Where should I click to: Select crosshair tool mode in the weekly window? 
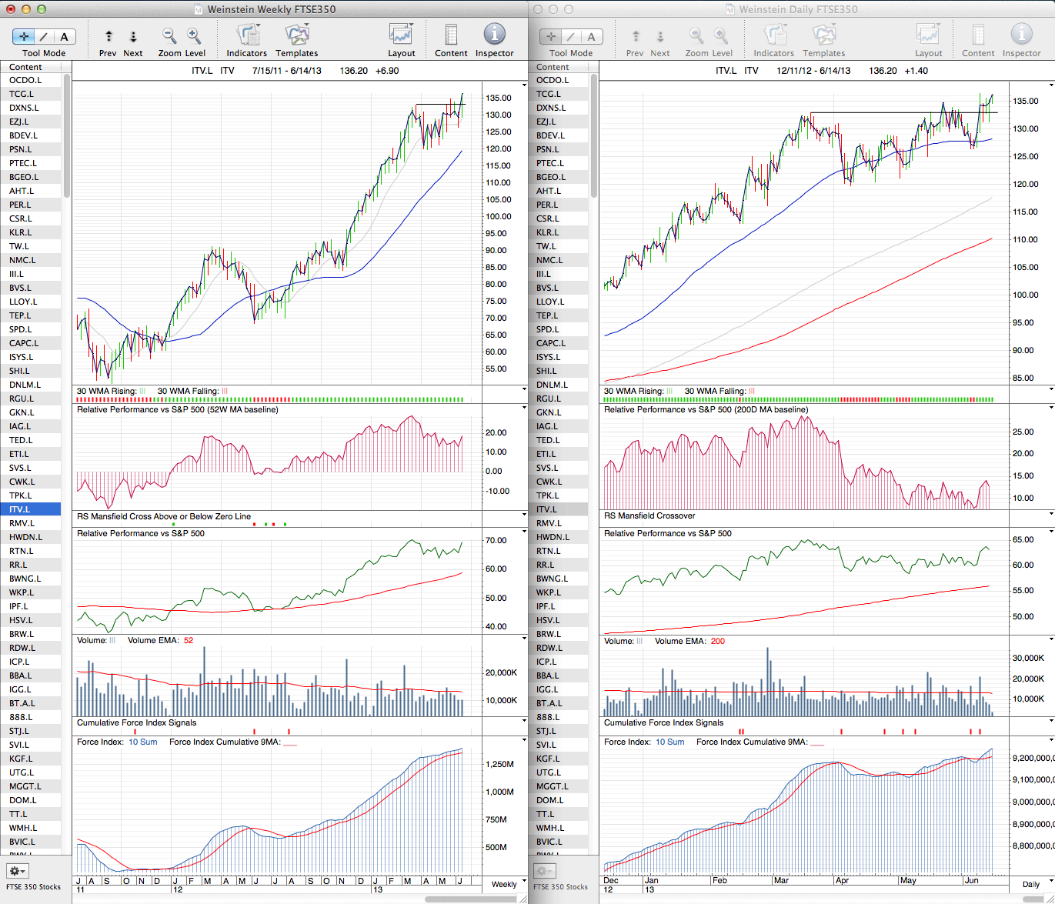tap(24, 36)
